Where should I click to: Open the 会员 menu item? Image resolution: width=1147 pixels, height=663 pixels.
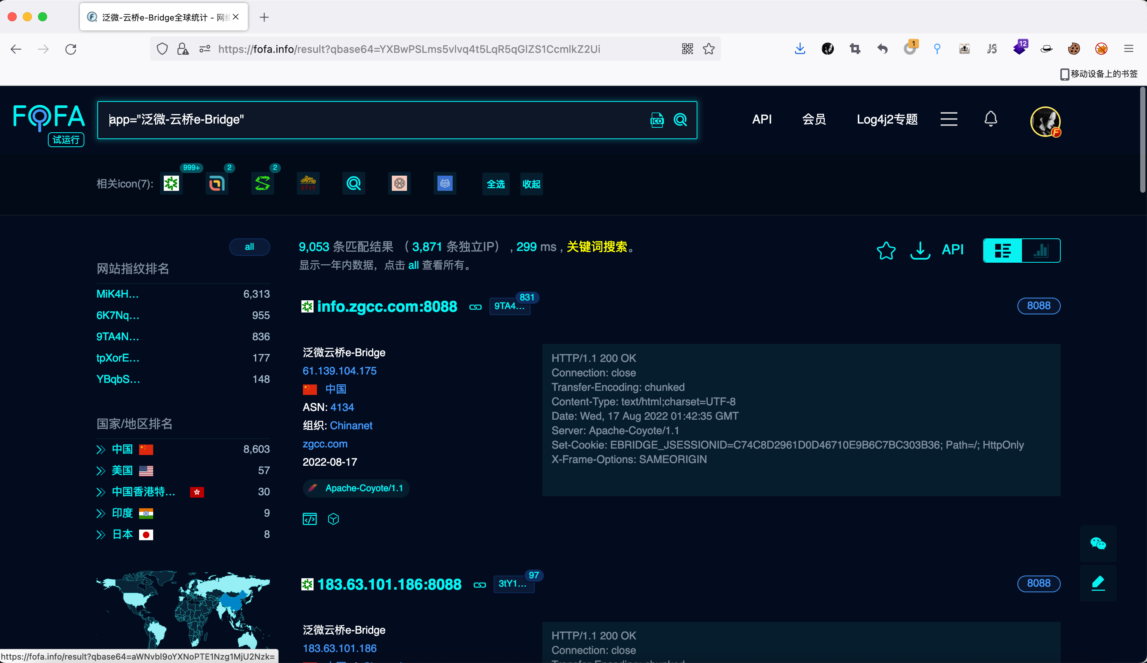pos(814,119)
